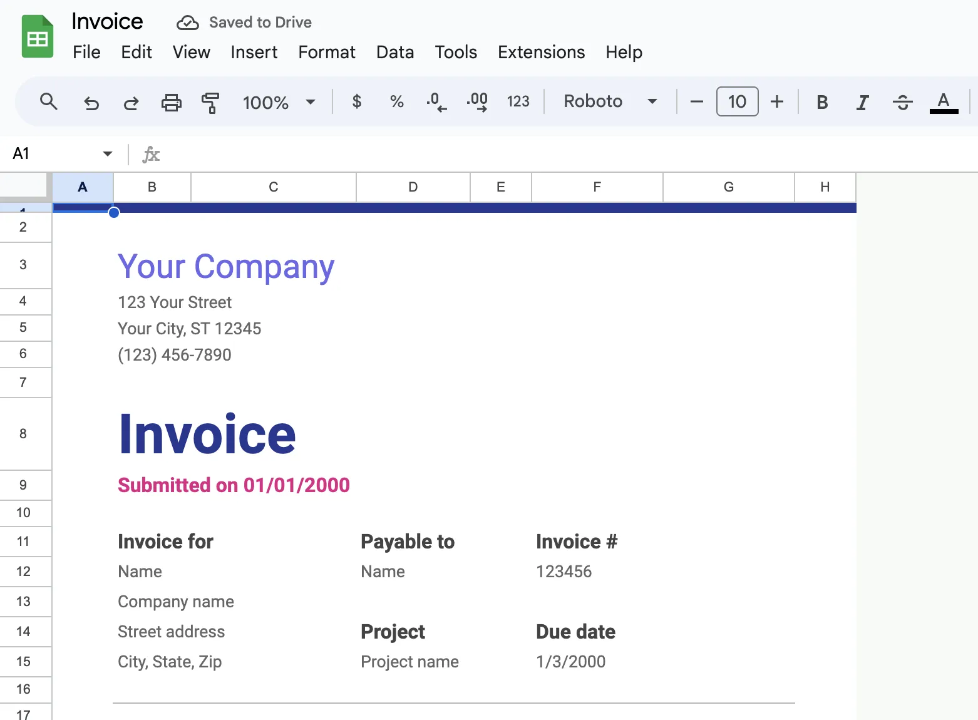Select column F header
Viewport: 978px width, 720px height.
coord(597,187)
